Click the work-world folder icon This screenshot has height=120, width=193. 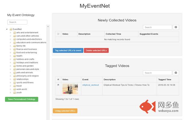point(14,89)
